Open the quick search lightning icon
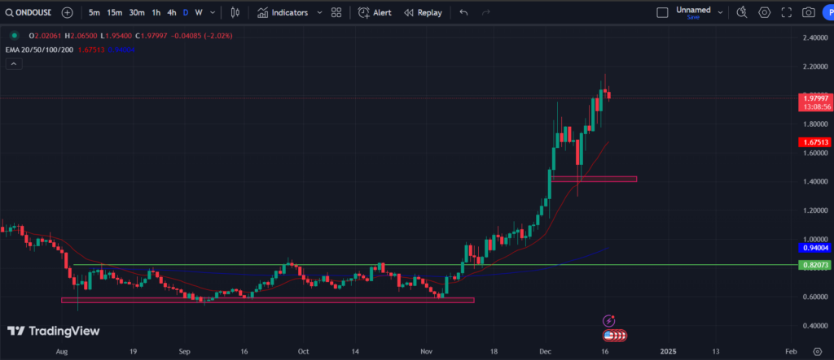Screen dimensions: 834x360 click(x=741, y=13)
